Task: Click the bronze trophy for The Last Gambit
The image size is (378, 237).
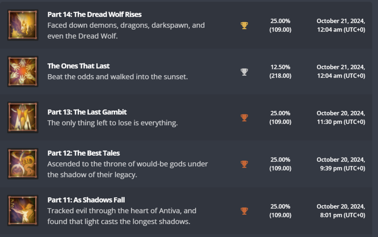Action: click(x=244, y=118)
